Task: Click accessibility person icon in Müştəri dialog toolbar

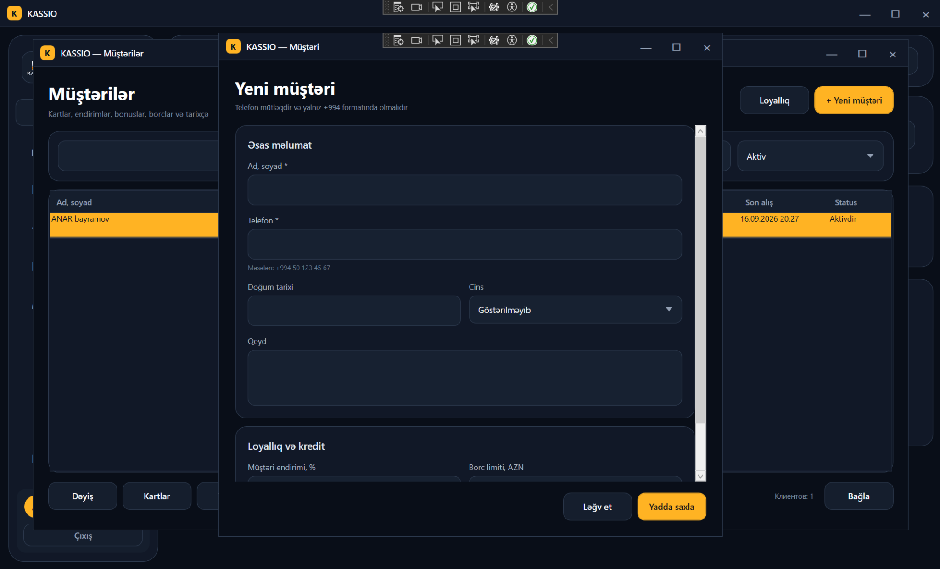Action: 512,40
